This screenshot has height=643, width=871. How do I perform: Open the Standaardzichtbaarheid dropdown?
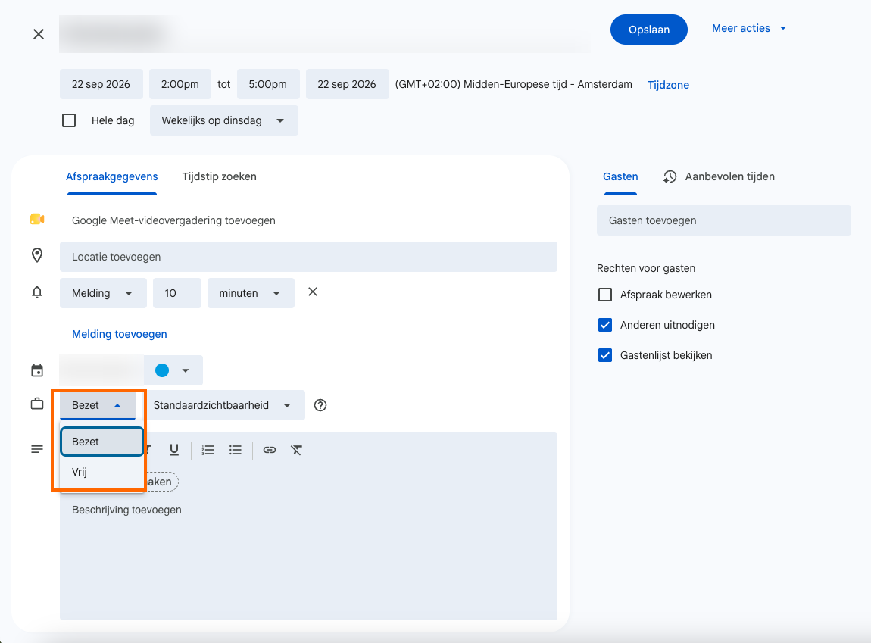pos(224,405)
